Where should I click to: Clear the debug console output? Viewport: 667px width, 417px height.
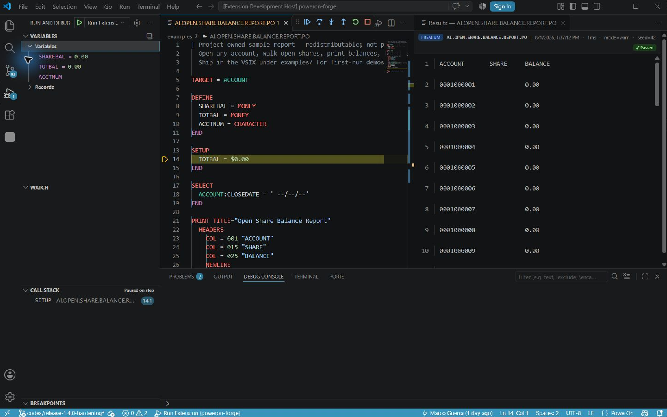(x=627, y=276)
